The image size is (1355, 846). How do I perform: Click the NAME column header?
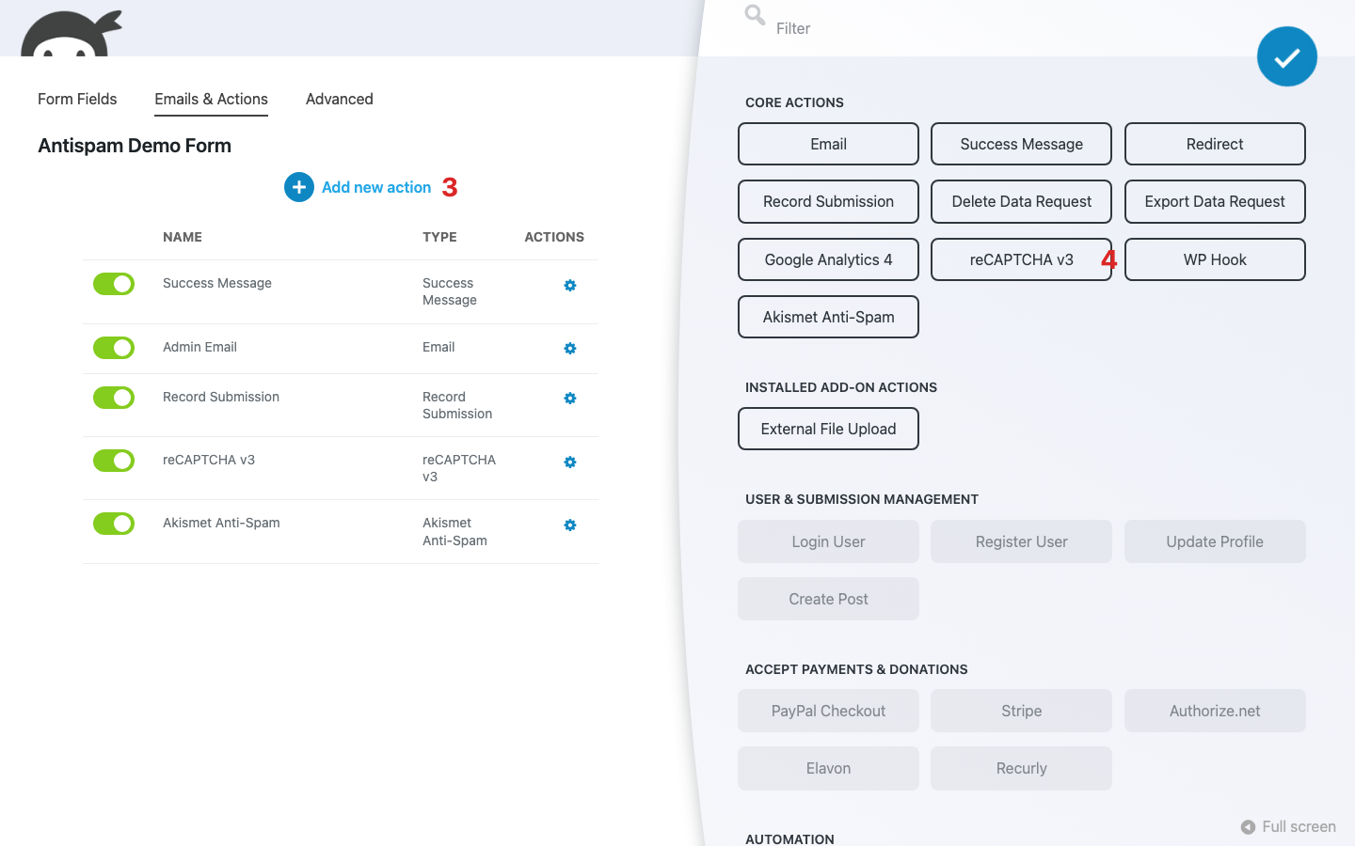[x=183, y=237]
